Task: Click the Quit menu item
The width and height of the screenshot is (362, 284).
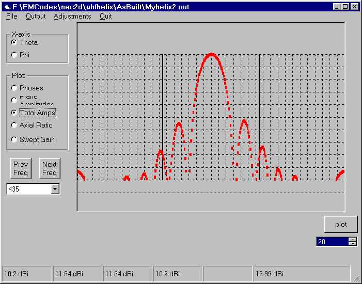Action: point(105,17)
